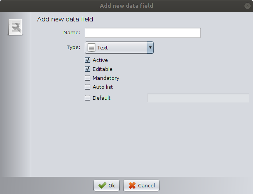Turn on the Auto list checkbox
The width and height of the screenshot is (253, 194).
point(88,87)
